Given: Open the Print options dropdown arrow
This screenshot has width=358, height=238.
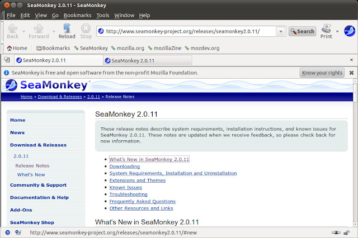Looking at the screenshot, I should 337,31.
